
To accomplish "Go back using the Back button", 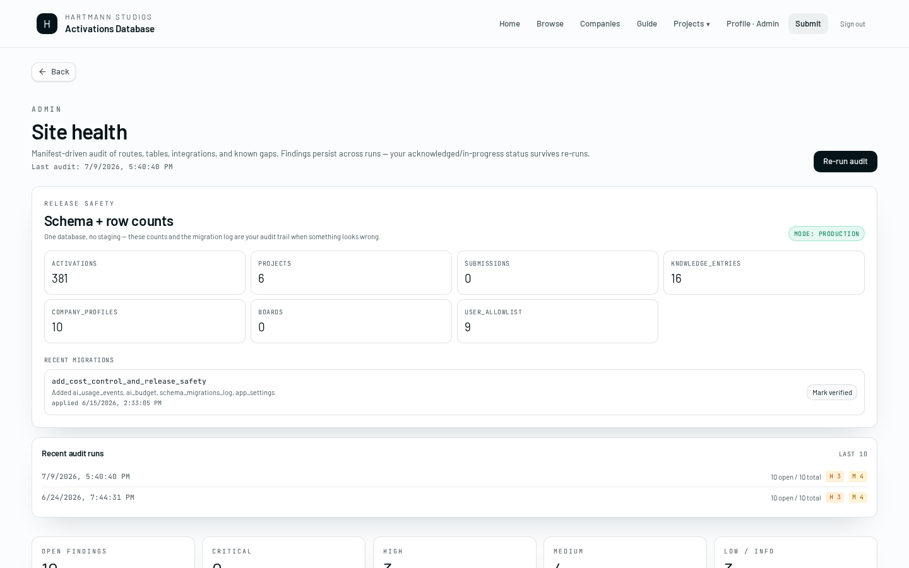I will (54, 72).
